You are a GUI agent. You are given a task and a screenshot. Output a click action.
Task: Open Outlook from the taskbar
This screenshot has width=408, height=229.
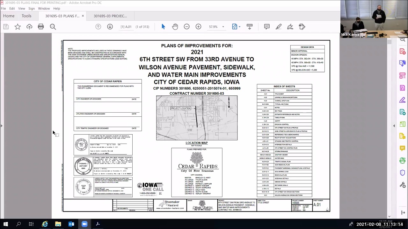click(x=71, y=224)
